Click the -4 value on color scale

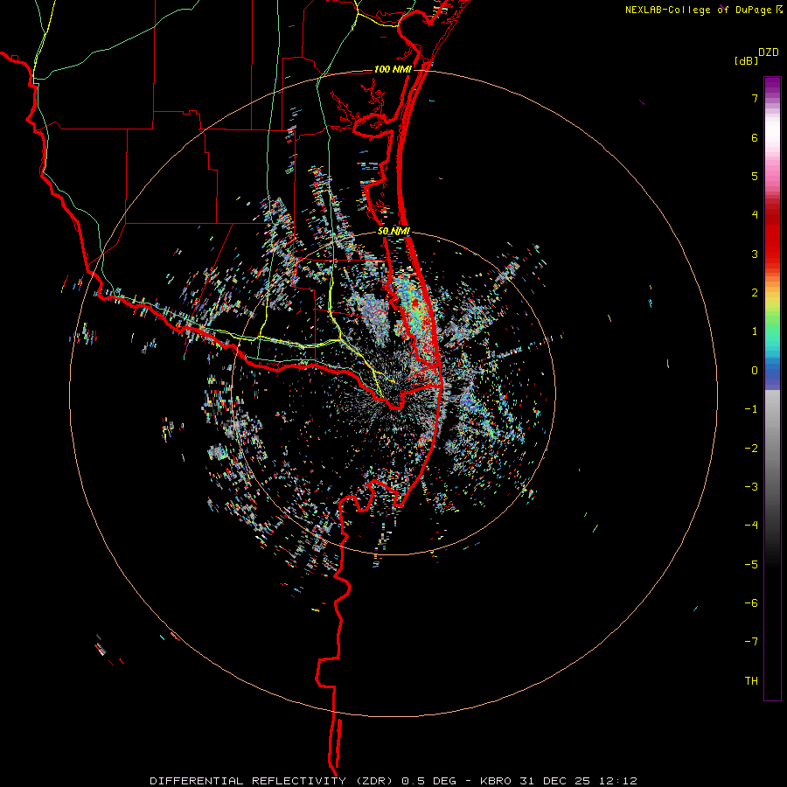[x=751, y=525]
